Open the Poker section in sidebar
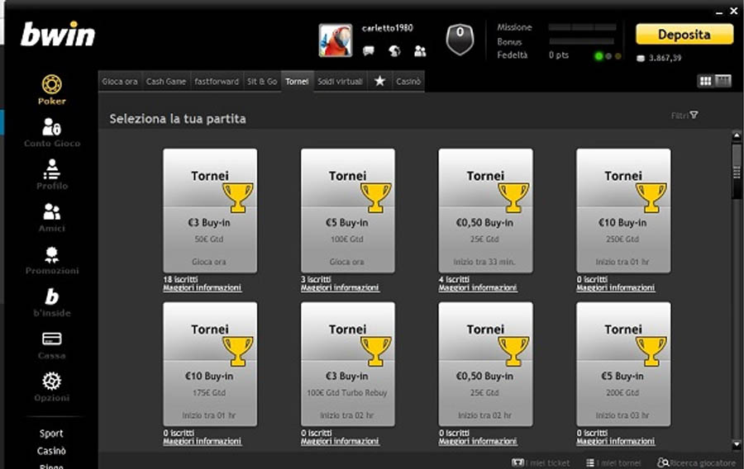Screen dimensions: 744x469 coord(52,89)
